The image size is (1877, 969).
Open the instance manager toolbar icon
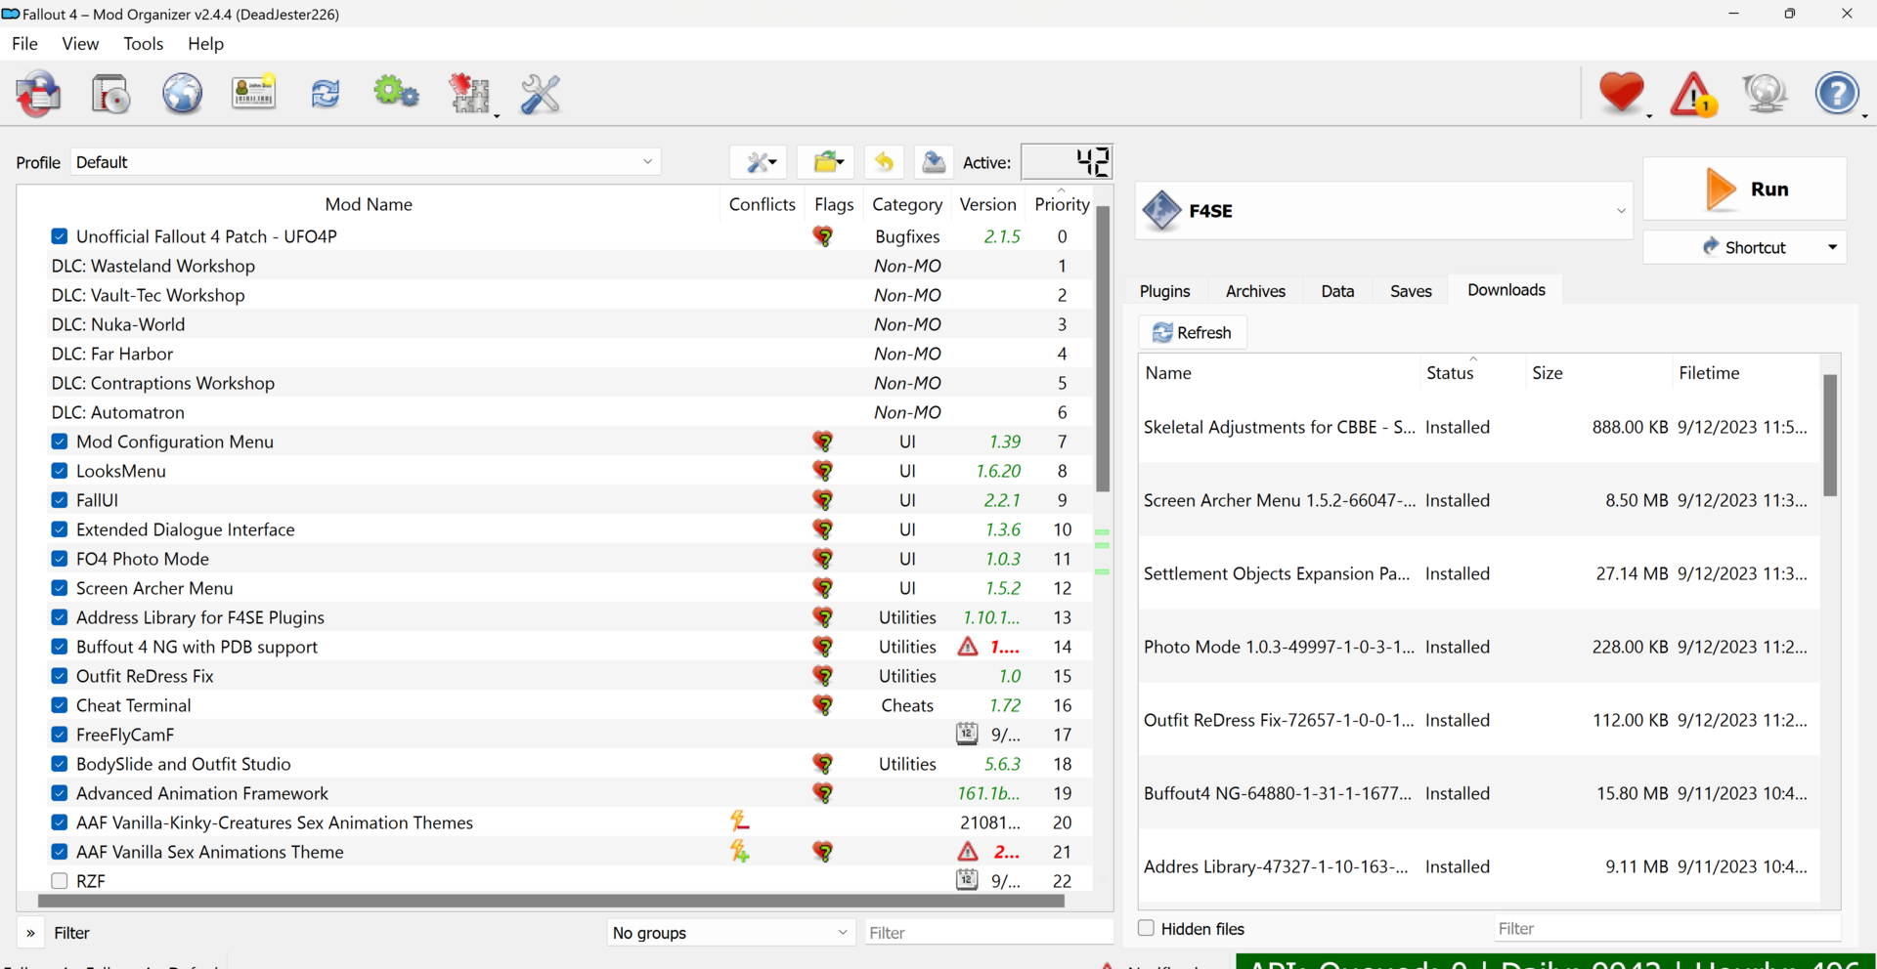(38, 94)
